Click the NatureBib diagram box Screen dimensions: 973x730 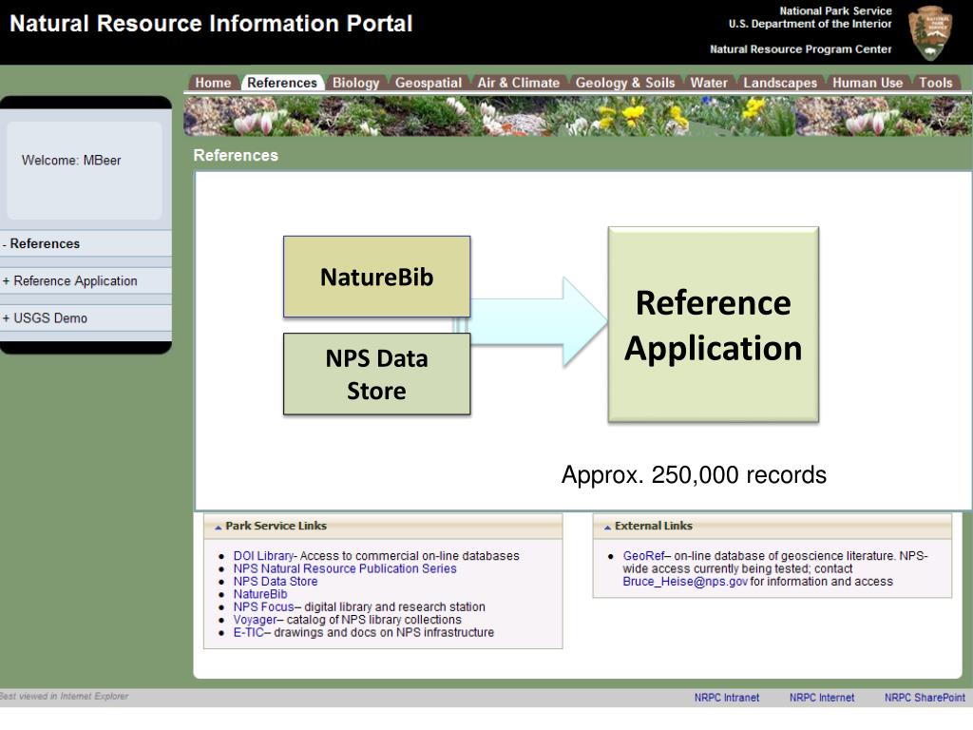376,277
